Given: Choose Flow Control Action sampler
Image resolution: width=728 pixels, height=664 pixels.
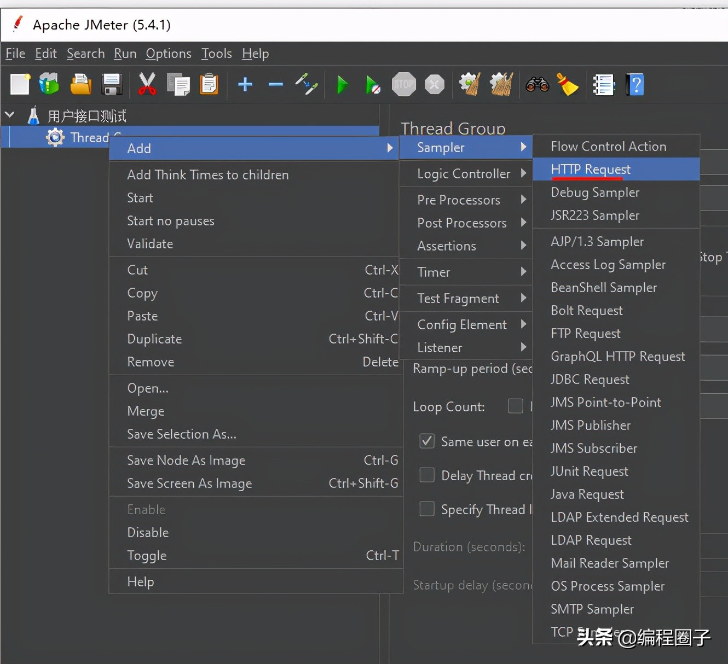Looking at the screenshot, I should point(616,146).
